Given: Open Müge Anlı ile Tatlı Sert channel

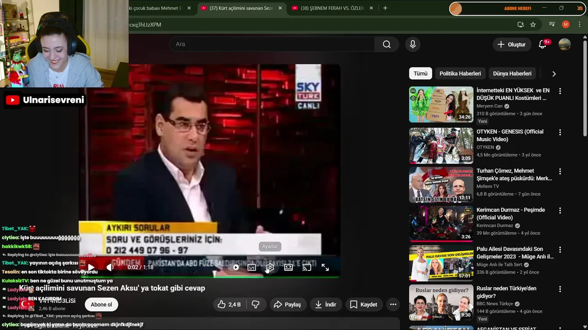Looking at the screenshot, I should pos(499,264).
